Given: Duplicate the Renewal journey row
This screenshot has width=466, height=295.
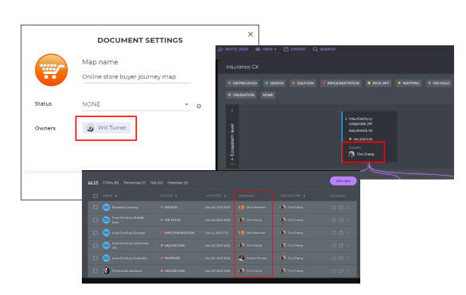Looking at the screenshot, I should pyautogui.click(x=341, y=208).
